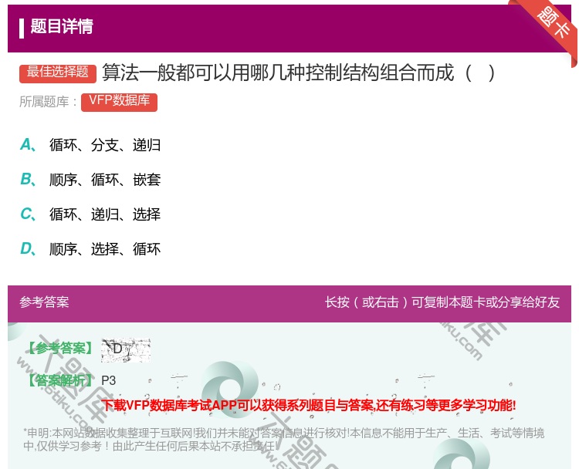The width and height of the screenshot is (579, 469).
Task: Open the VFP数据库 question bank tag
Action: pyautogui.click(x=119, y=103)
